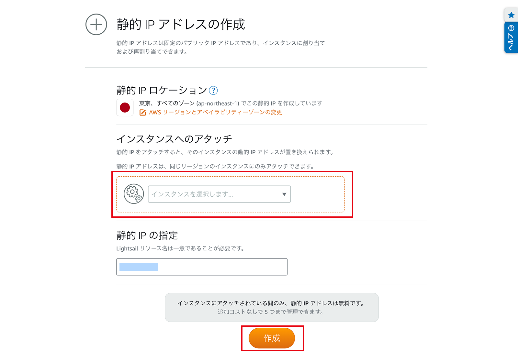
Task: Click the Japan flag region icon
Action: [125, 107]
